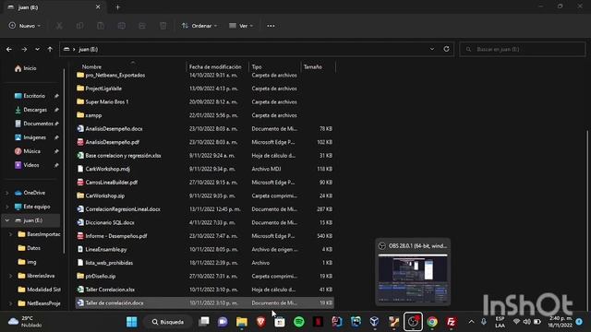Viewport: 591px width, 332px height.
Task: Open the Nuevo dropdown
Action: (25, 26)
